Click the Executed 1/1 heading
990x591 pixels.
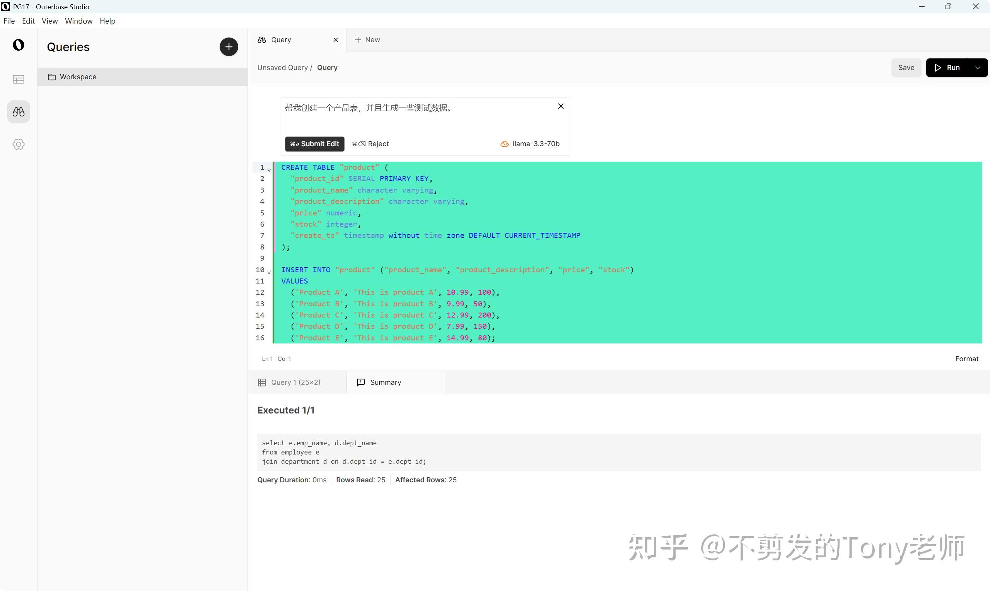pos(286,410)
